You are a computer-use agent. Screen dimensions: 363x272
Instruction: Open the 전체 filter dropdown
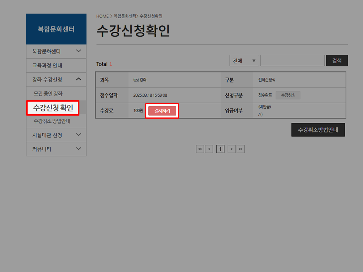244,60
